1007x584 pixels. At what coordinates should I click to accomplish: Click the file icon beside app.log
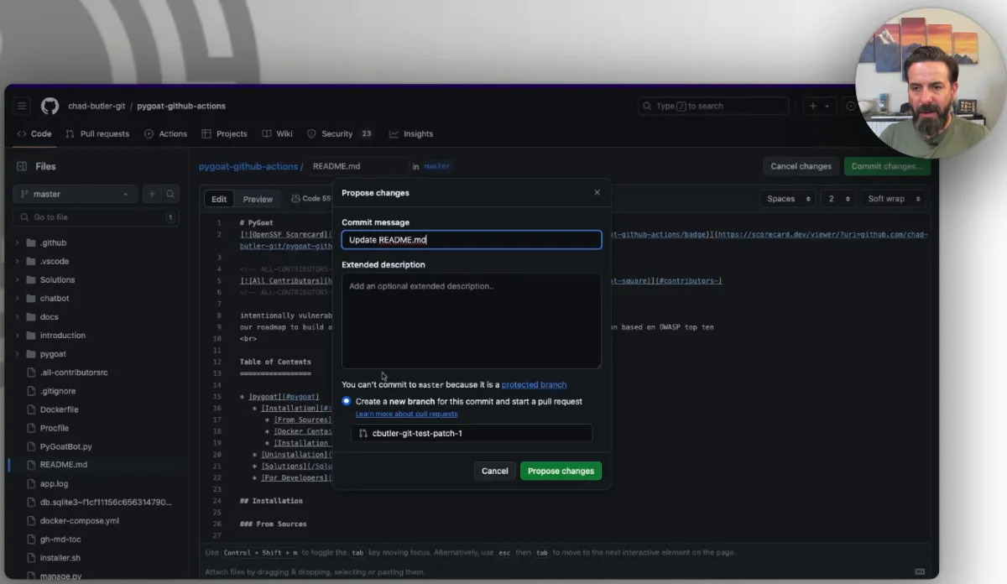click(x=31, y=483)
